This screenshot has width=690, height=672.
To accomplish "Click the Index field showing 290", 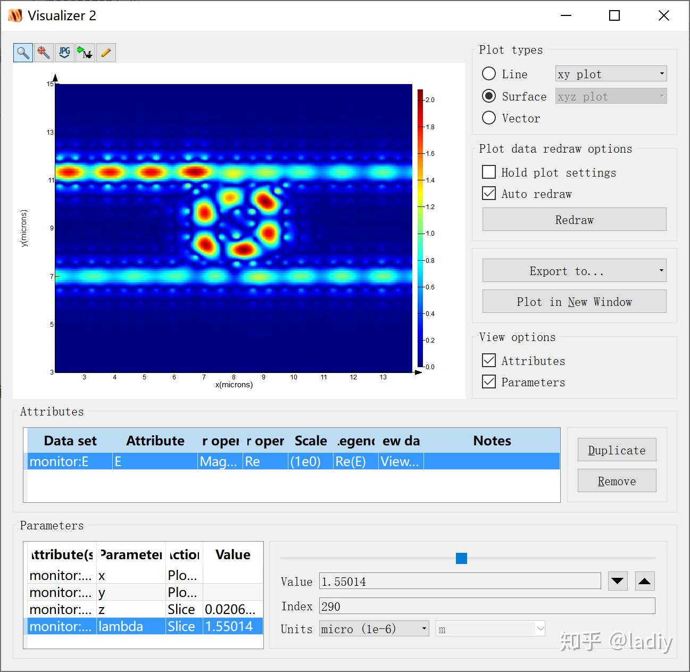I will (x=487, y=606).
